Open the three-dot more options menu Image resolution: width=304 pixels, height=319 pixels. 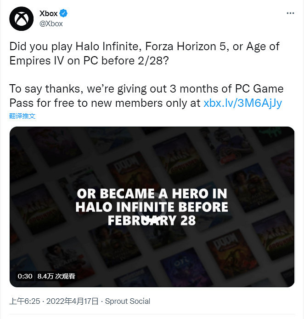pos(290,13)
